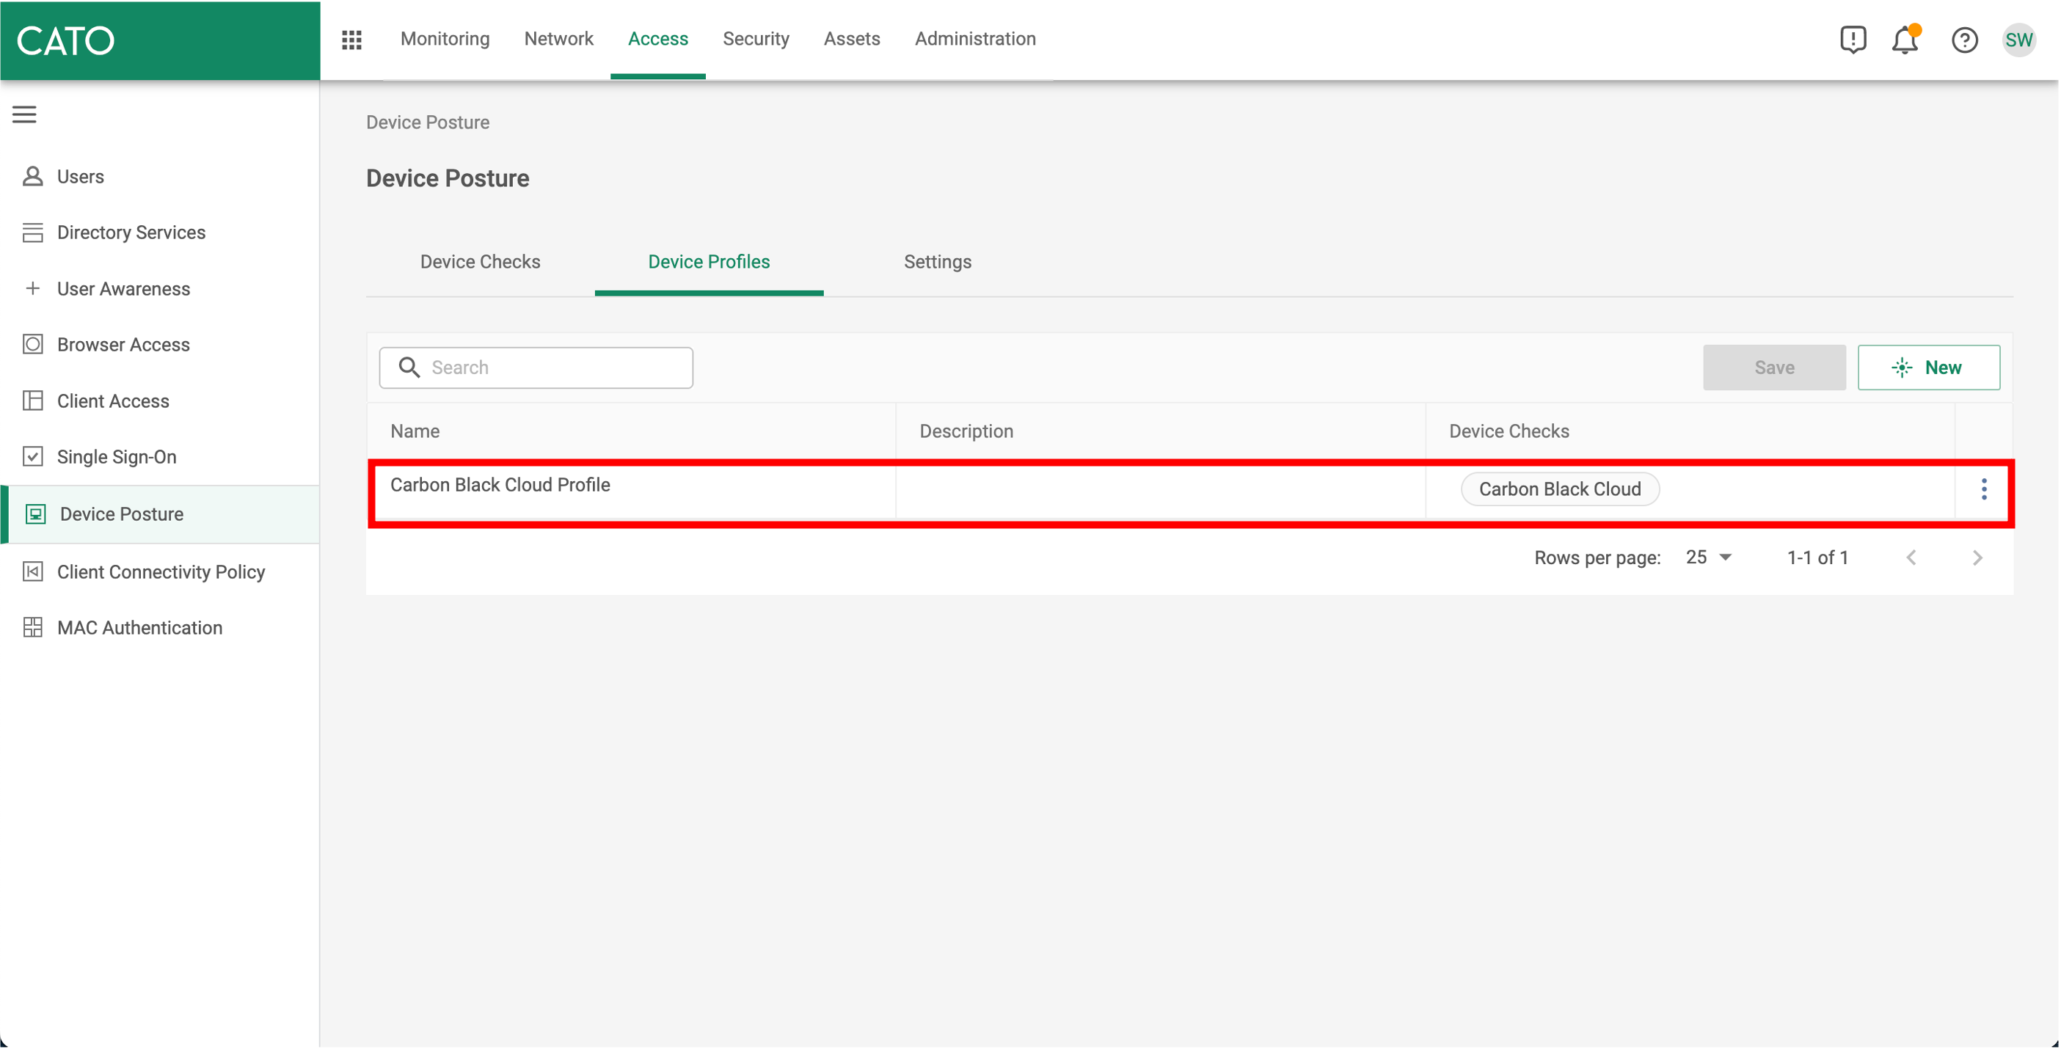Select the Carbon Black Cloud Profile name

pos(500,485)
